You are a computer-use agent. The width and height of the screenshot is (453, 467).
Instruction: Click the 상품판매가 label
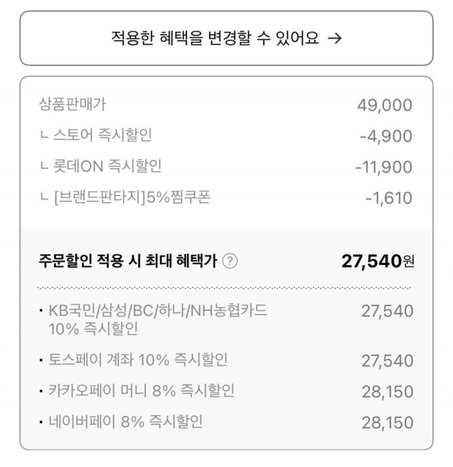pos(72,104)
